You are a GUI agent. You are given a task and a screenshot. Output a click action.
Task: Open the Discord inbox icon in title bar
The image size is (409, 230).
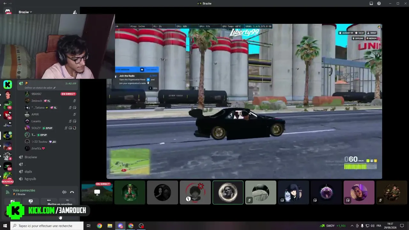(371, 4)
